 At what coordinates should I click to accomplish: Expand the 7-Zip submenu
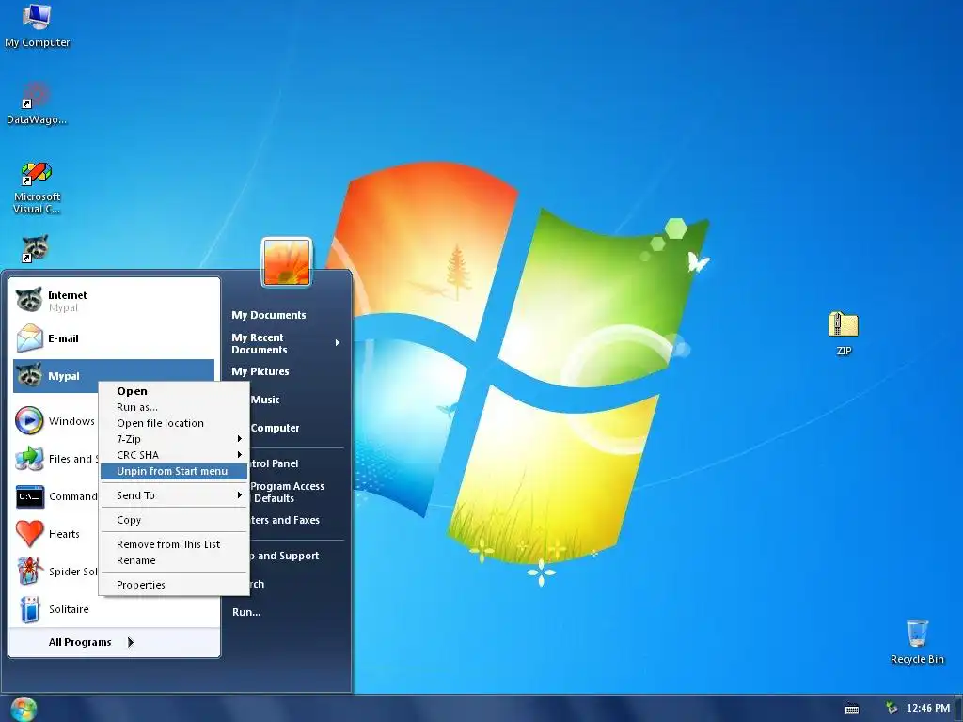(174, 439)
